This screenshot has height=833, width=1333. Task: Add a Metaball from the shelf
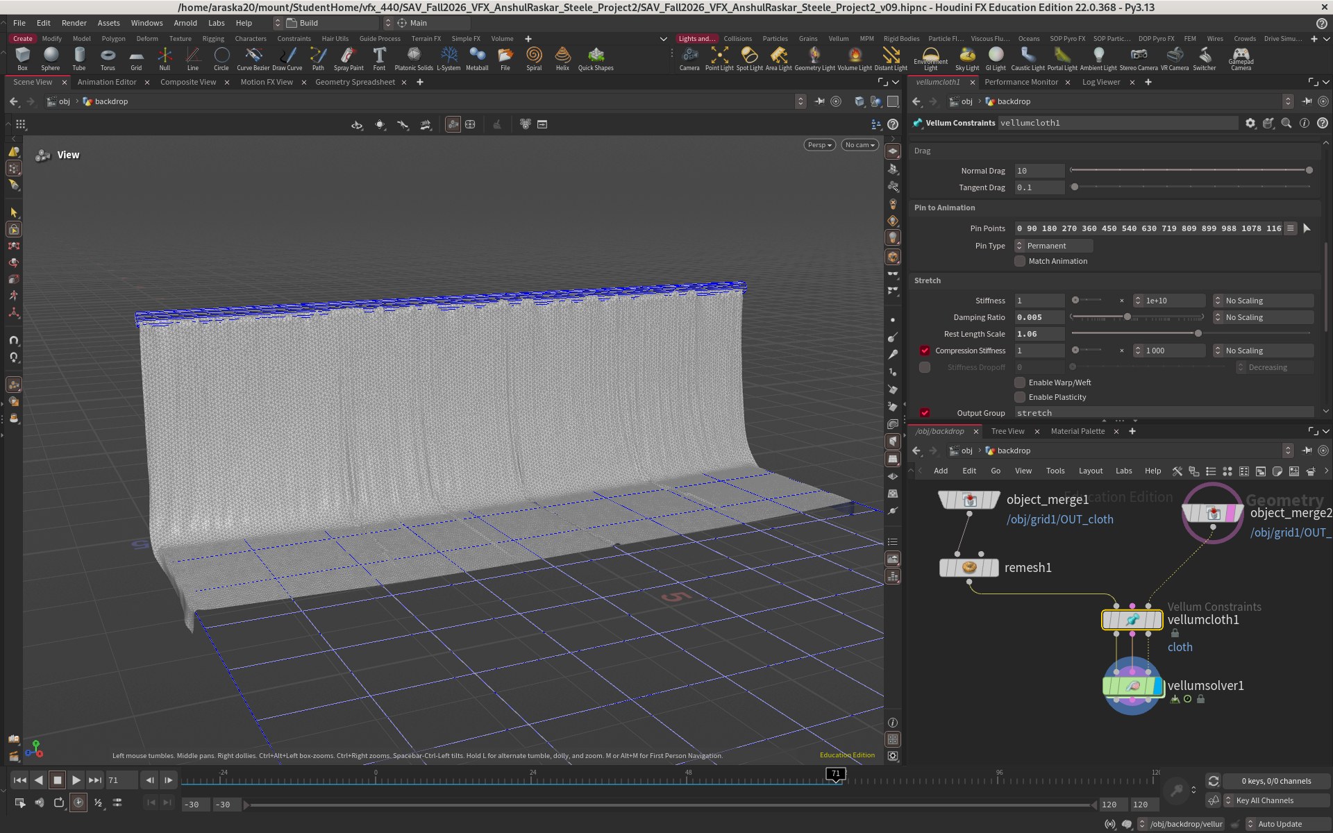coord(477,59)
